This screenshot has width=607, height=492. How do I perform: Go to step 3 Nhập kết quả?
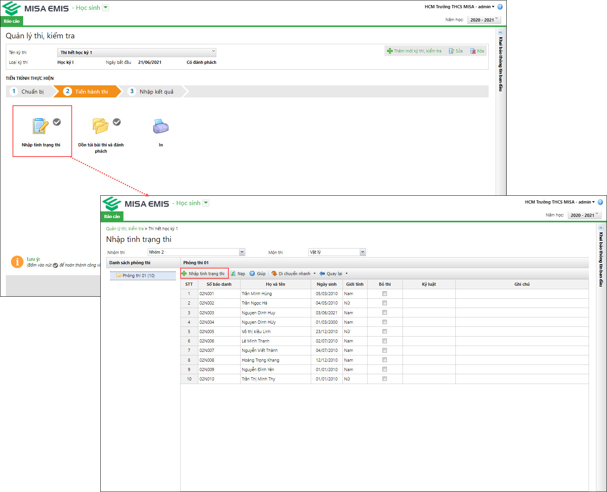[152, 92]
